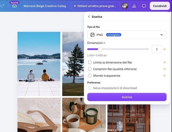172x132 pixels.
Task: Click the cloud save status icon
Action: click(x=14, y=6)
